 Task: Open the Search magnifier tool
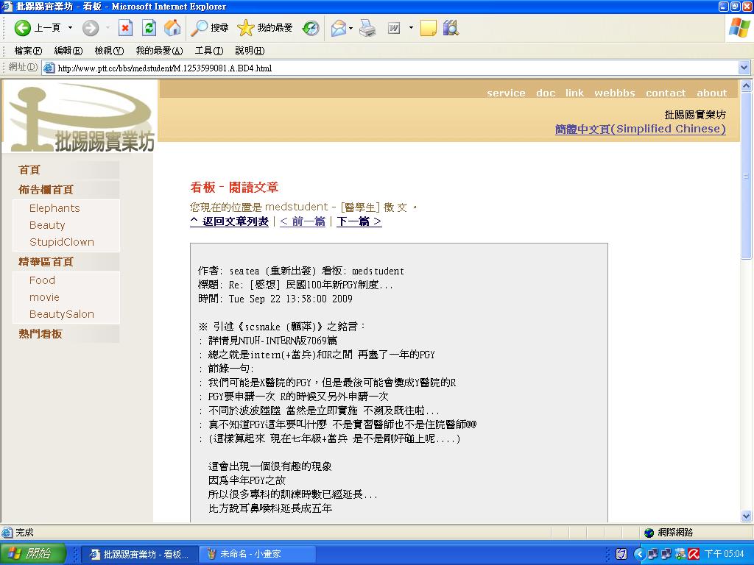pyautogui.click(x=199, y=28)
